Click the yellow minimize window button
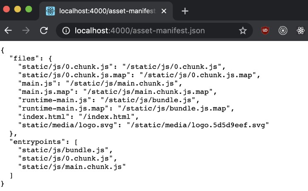This screenshot has width=308, height=191. coord(18,9)
